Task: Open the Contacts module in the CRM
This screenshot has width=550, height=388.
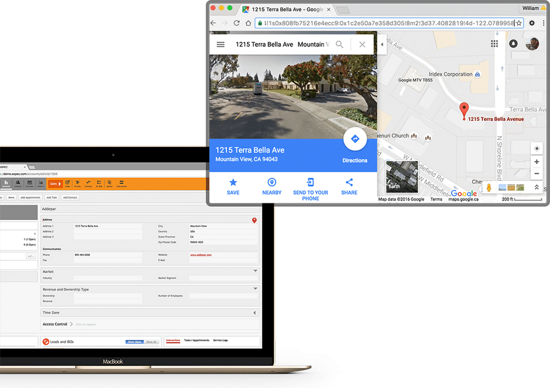Action: (18, 183)
